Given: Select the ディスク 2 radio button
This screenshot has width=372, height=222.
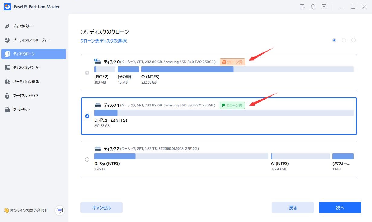Looking at the screenshot, I should tap(87, 160).
